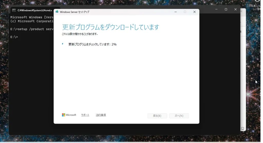
Task: Minimize the Command Prompt window
Action: (216, 9)
